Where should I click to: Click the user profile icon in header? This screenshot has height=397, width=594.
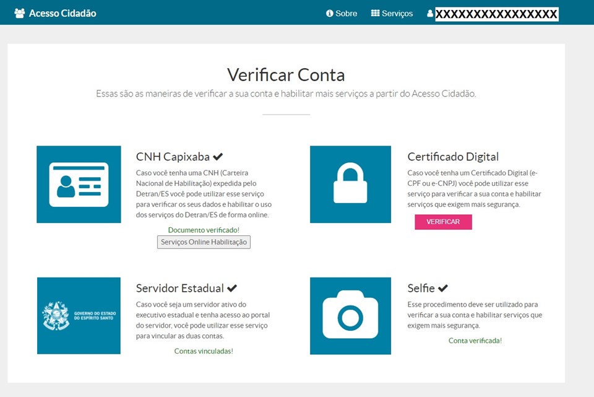[x=430, y=13]
